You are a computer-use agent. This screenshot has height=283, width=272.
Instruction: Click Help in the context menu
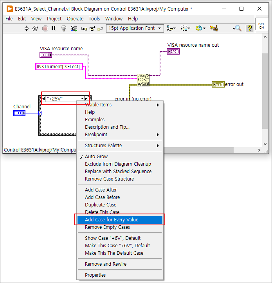tap(120, 112)
